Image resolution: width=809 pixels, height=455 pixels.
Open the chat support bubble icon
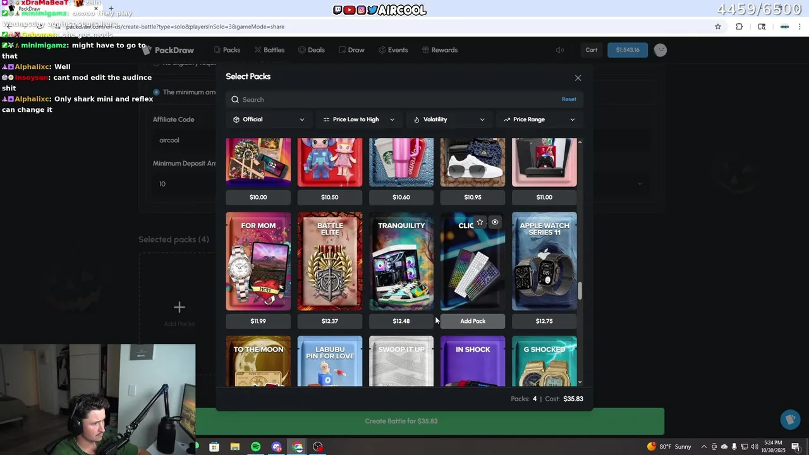789,420
